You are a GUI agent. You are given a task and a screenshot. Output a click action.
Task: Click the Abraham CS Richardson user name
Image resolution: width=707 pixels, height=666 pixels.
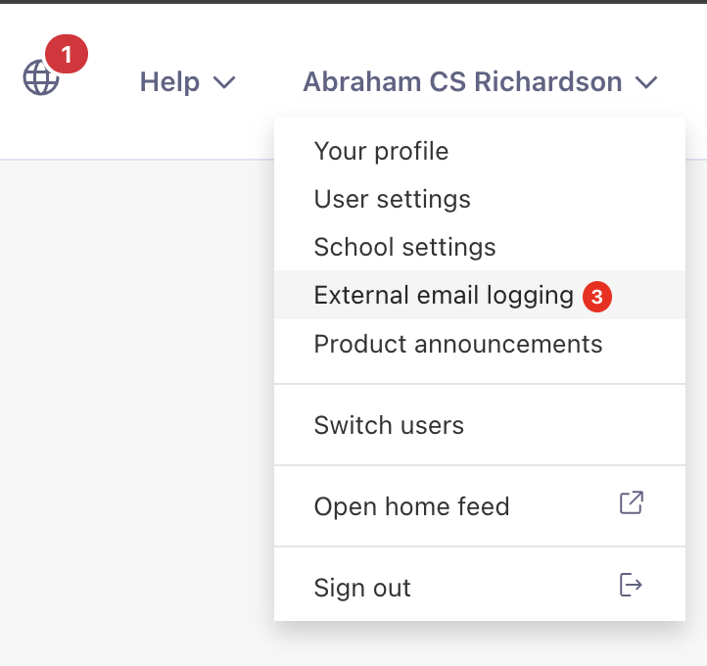(x=462, y=82)
